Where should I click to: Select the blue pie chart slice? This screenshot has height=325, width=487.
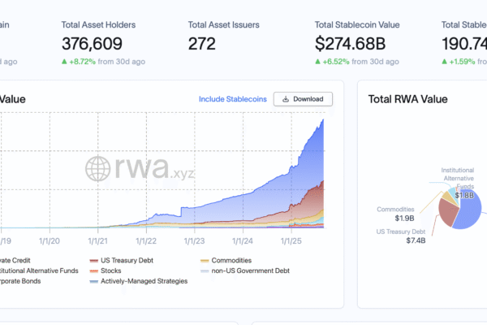point(471,218)
